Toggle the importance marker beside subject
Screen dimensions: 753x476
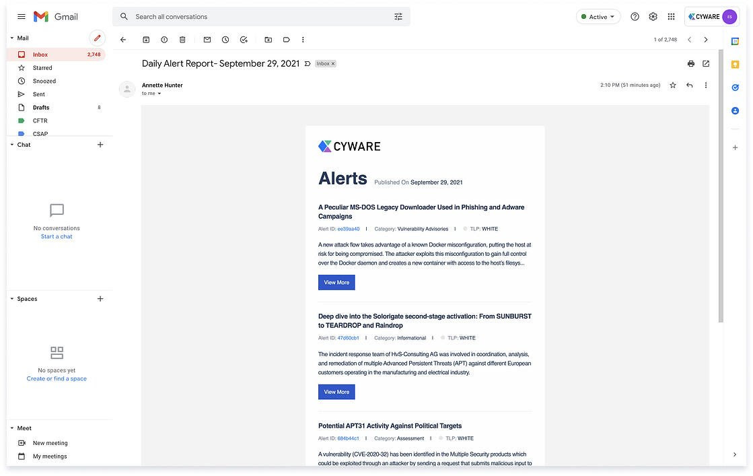pyautogui.click(x=308, y=64)
